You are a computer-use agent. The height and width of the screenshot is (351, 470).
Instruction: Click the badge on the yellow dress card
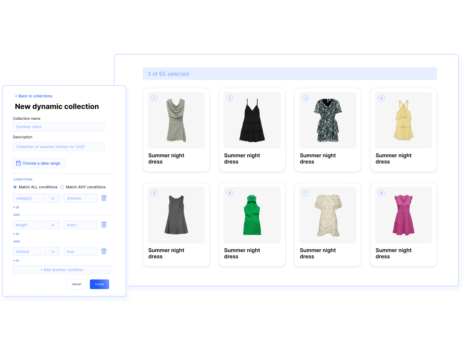[x=381, y=98]
